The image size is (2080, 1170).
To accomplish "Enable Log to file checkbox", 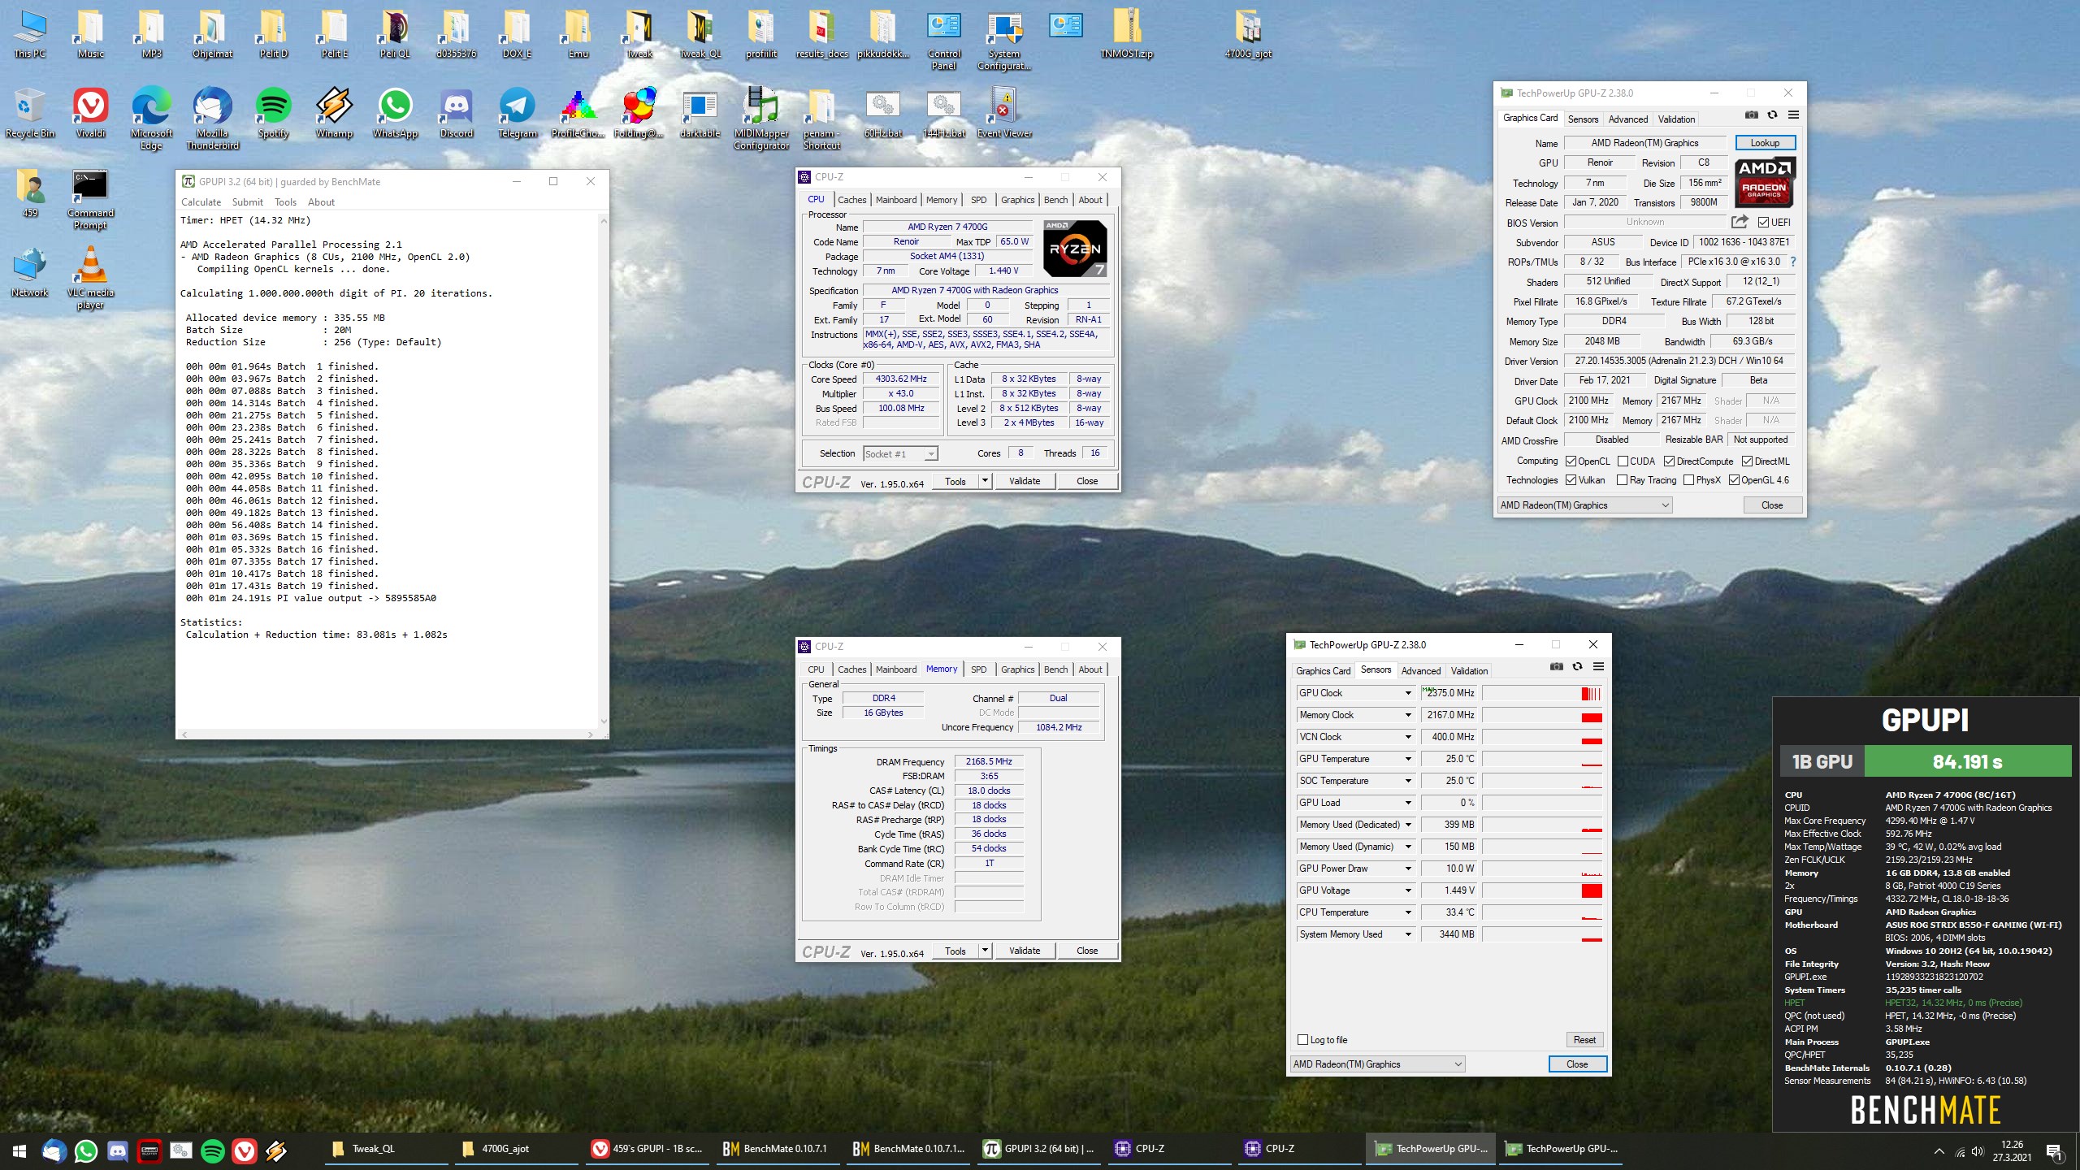I will pos(1303,1040).
